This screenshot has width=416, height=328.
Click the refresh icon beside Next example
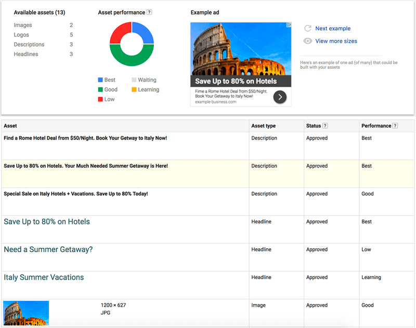[x=307, y=29]
